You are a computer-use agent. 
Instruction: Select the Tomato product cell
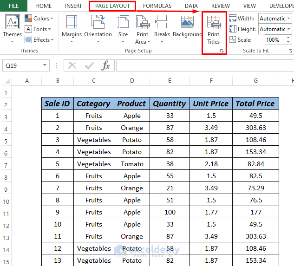tap(132, 164)
